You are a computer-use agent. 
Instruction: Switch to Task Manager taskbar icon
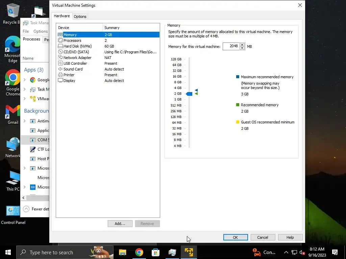click(x=172, y=252)
